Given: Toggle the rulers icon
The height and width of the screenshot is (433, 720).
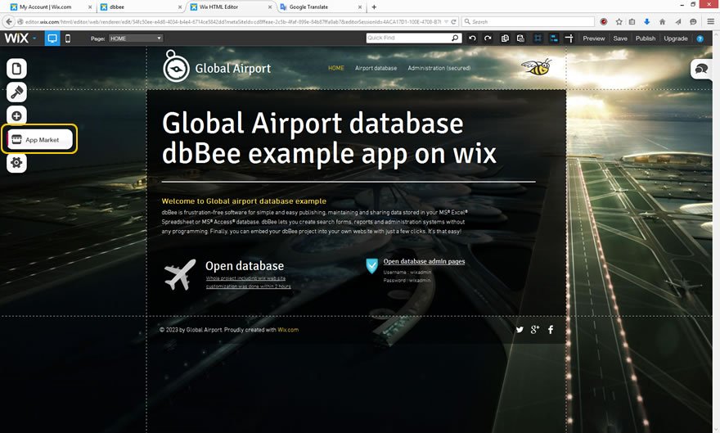Looking at the screenshot, I should click(569, 38).
